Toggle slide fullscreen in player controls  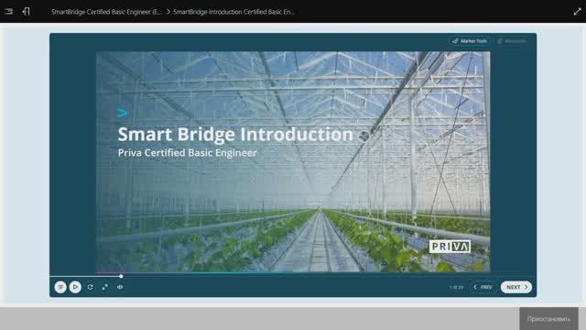[x=105, y=287]
